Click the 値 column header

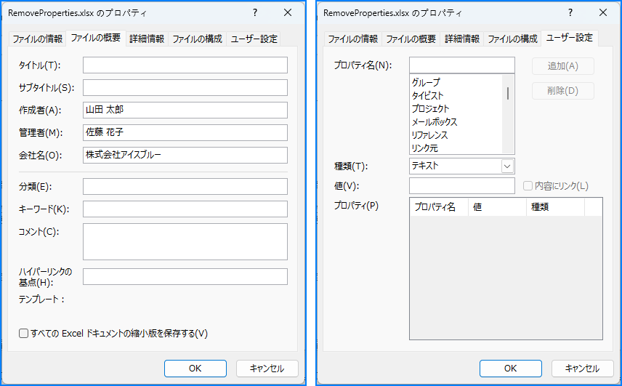pyautogui.click(x=497, y=207)
